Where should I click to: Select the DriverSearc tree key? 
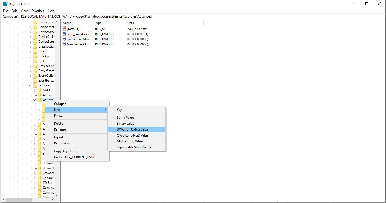(x=46, y=71)
